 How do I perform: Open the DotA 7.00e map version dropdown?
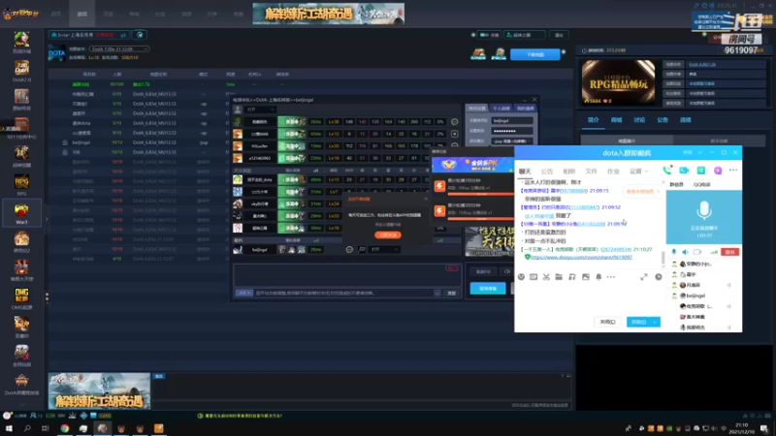pyautogui.click(x=118, y=49)
